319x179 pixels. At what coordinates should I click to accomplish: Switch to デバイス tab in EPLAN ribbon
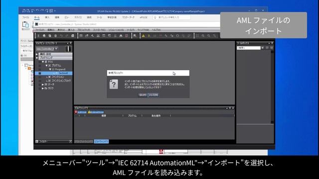(x=78, y=17)
